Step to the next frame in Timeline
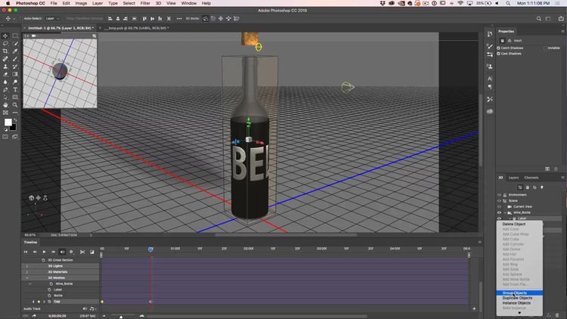This screenshot has width=567, height=319. pyautogui.click(x=53, y=252)
